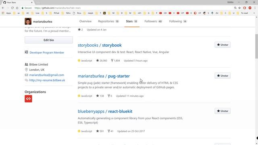The width and height of the screenshot is (258, 145).
Task: Click 'Updated 5 hours ago' text
Action: [x=135, y=60]
